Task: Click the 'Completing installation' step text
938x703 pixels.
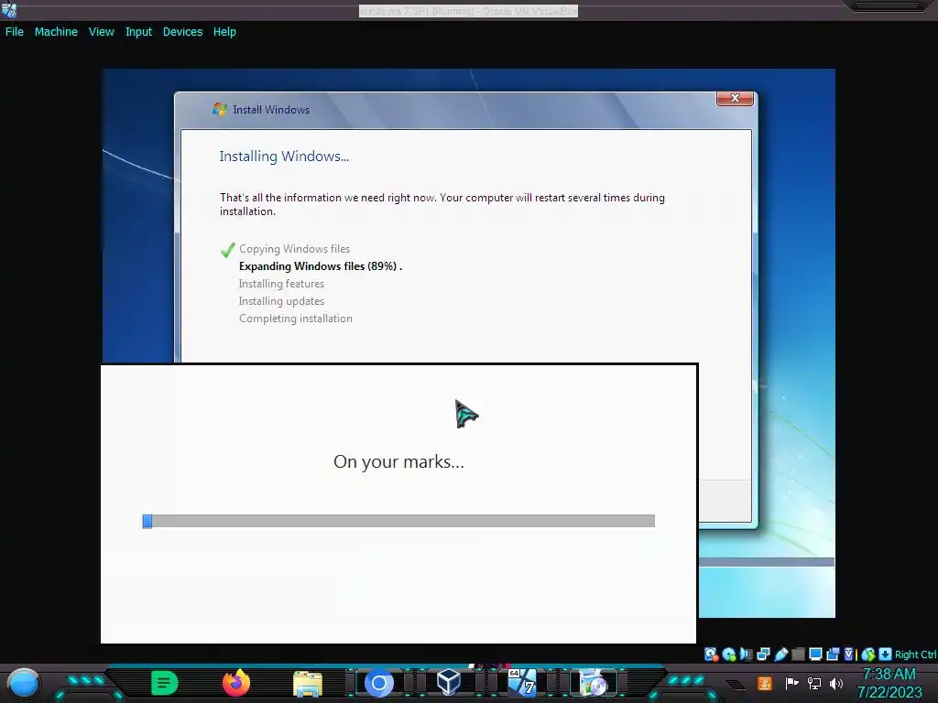Action: pyautogui.click(x=296, y=319)
